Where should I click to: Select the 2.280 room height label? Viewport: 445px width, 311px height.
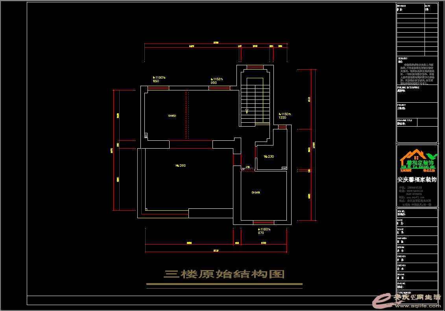coord(180,166)
